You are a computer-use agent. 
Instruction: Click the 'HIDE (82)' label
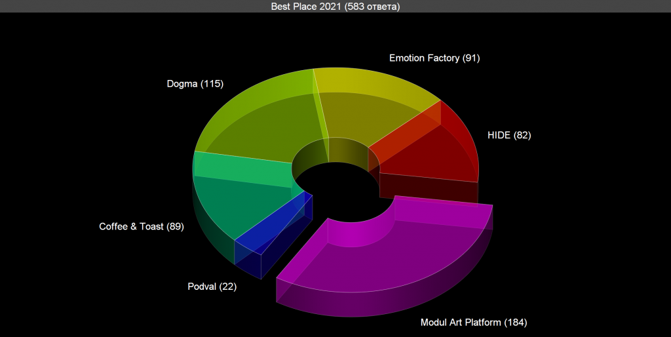click(x=509, y=135)
